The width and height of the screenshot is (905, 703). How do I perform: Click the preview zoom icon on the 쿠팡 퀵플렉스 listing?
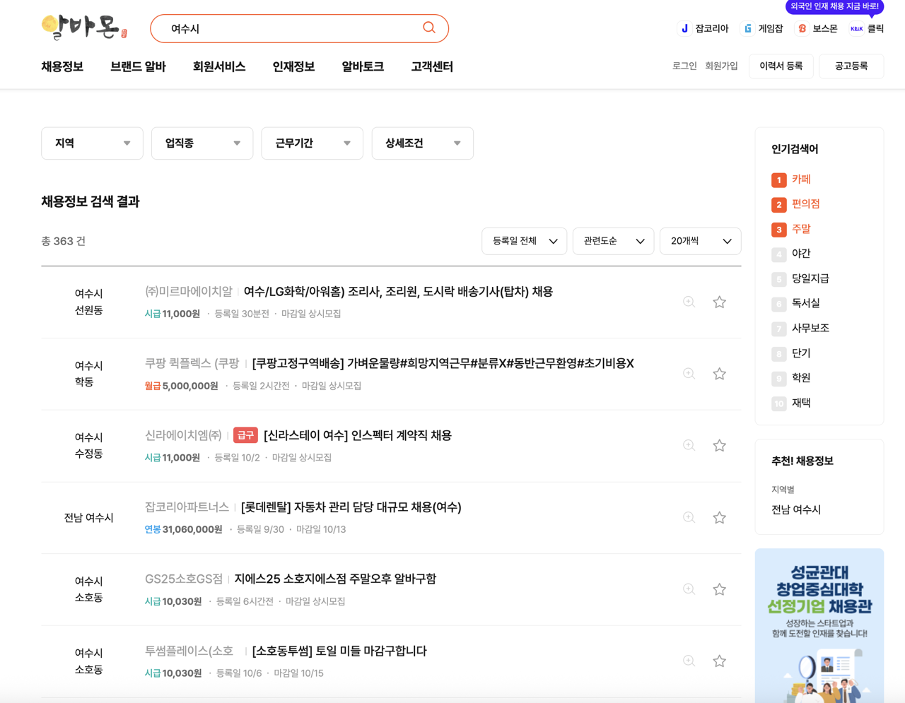pos(689,374)
